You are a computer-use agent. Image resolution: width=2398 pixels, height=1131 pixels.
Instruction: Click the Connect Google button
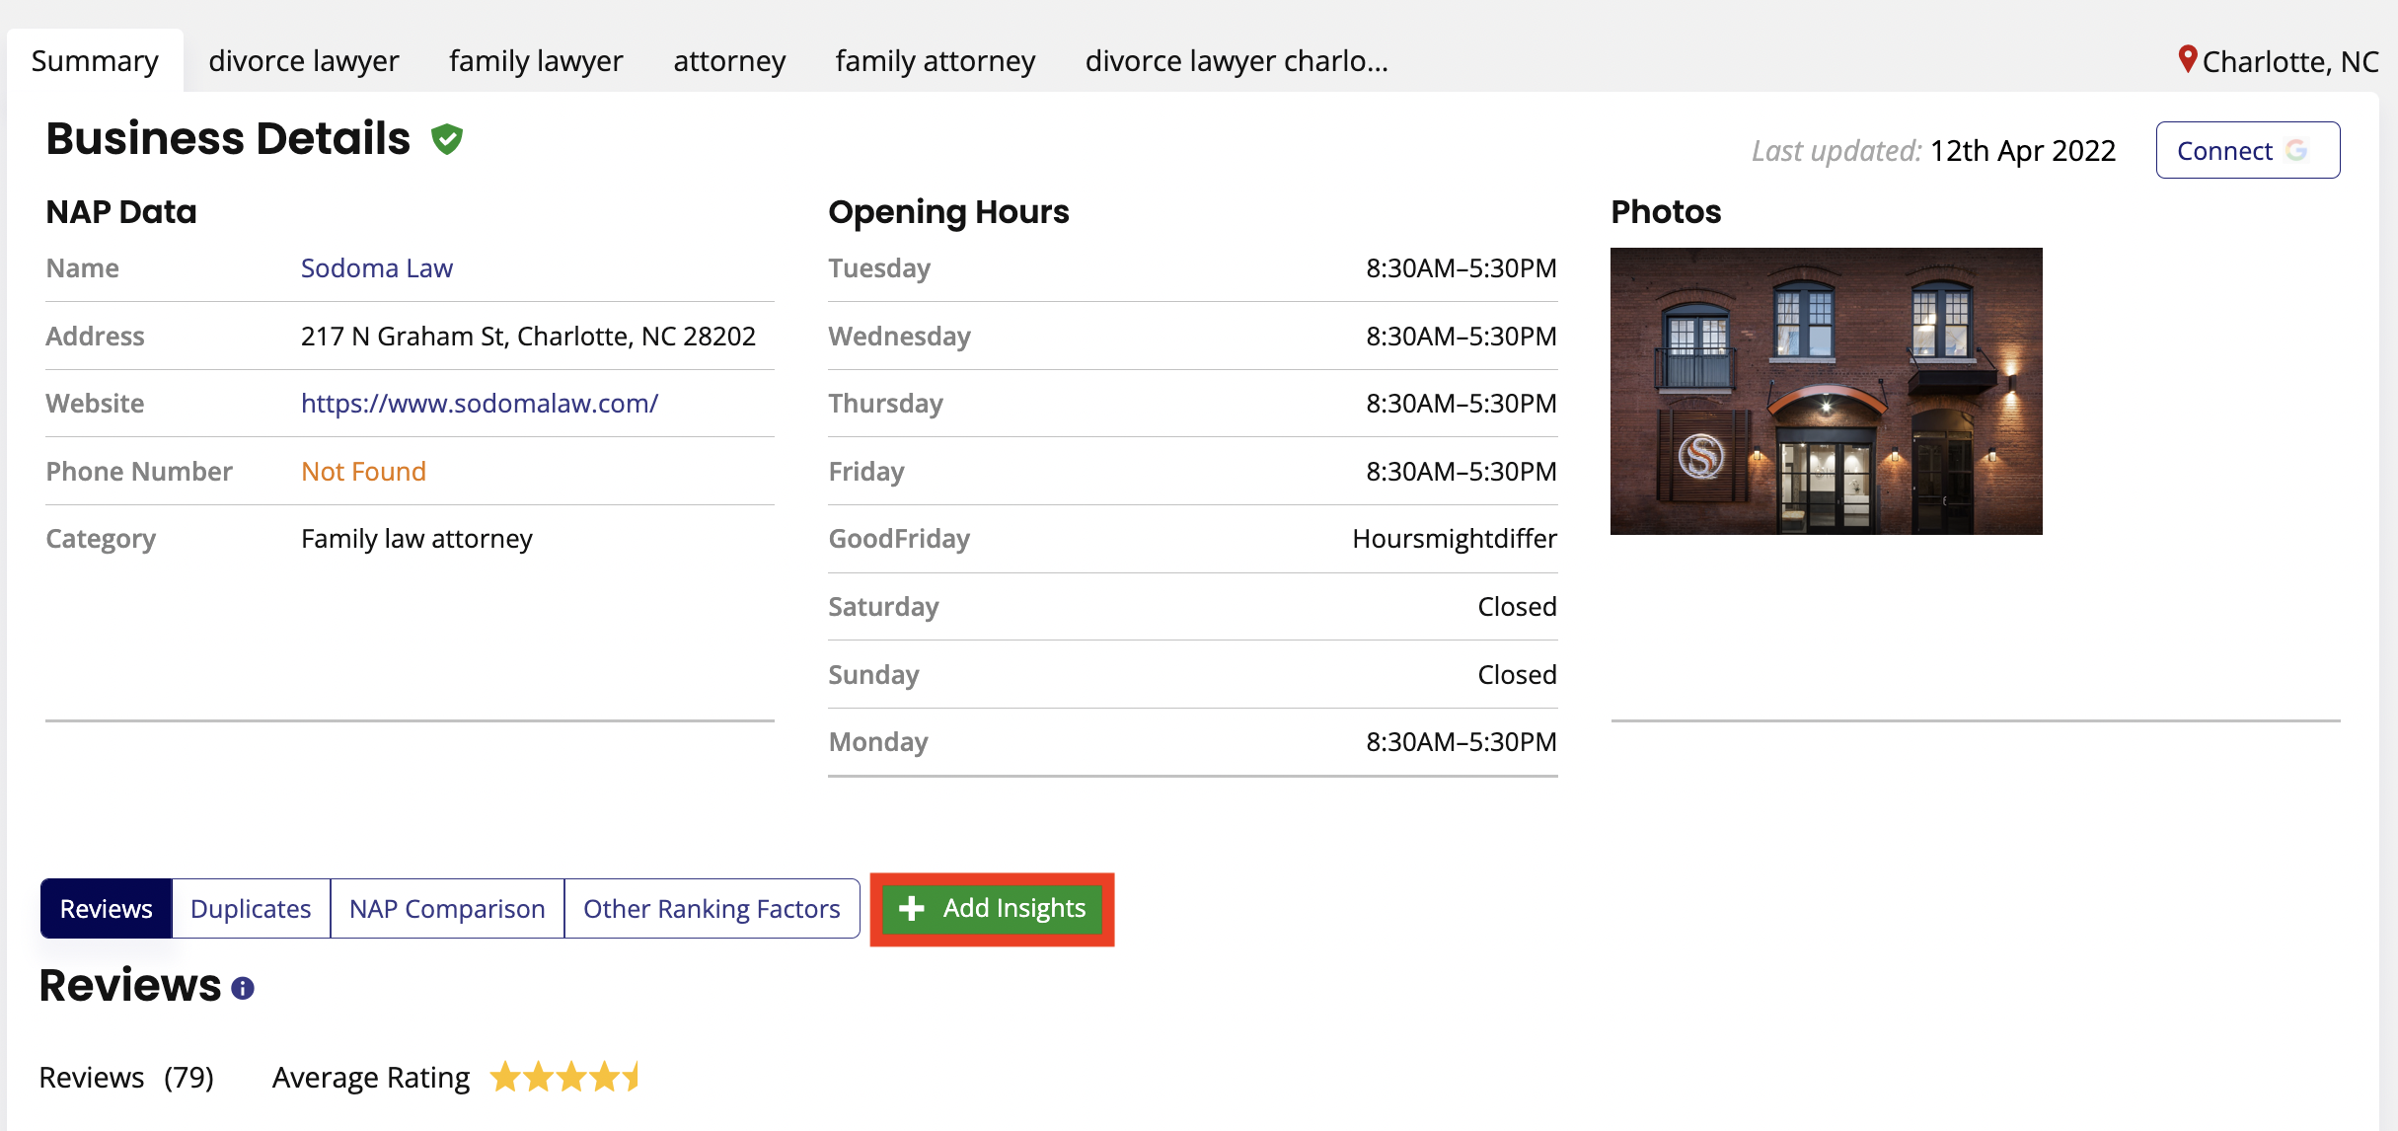click(2248, 150)
